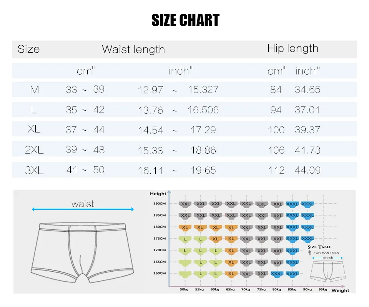Click the gray XXL icon at 190CM, 50kg
This screenshot has width=369, height=307.
(x=185, y=204)
